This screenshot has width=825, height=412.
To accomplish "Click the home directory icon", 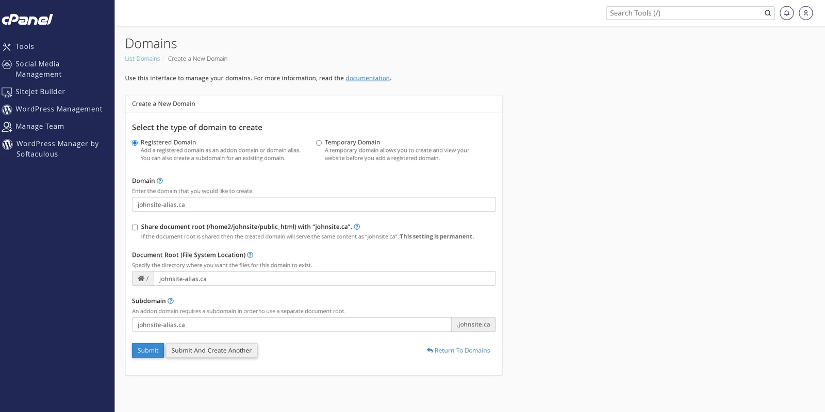I will 141,279.
